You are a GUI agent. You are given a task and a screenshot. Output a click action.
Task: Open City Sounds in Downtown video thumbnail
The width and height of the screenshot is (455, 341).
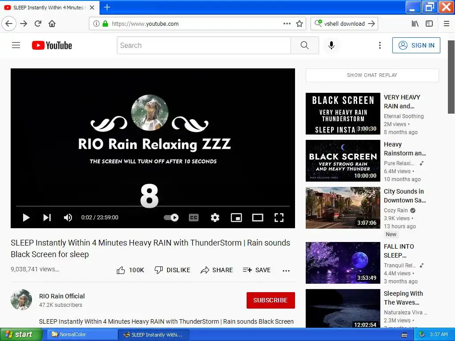(343, 208)
